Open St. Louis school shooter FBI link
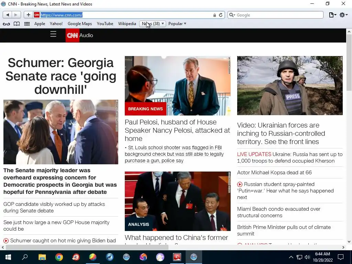This screenshot has height=264, width=352. coord(174,154)
